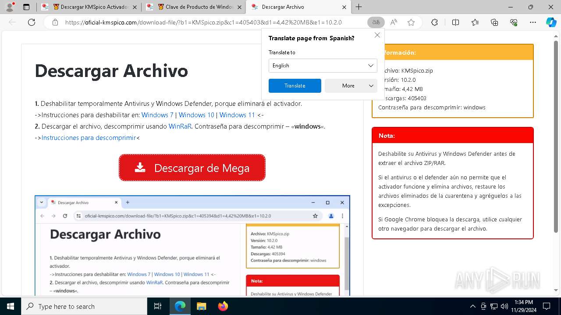Image resolution: width=561 pixels, height=315 pixels.
Task: Refresh the page with the reload icon
Action: point(32,22)
